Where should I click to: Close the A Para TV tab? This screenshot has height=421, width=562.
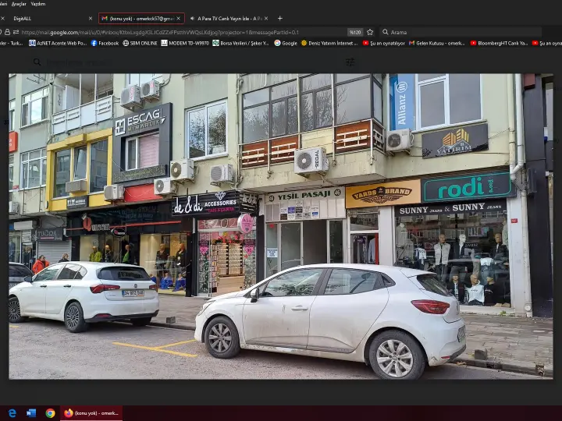click(x=266, y=18)
